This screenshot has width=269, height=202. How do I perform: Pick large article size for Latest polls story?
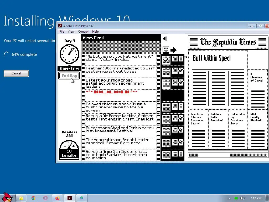(x=166, y=84)
